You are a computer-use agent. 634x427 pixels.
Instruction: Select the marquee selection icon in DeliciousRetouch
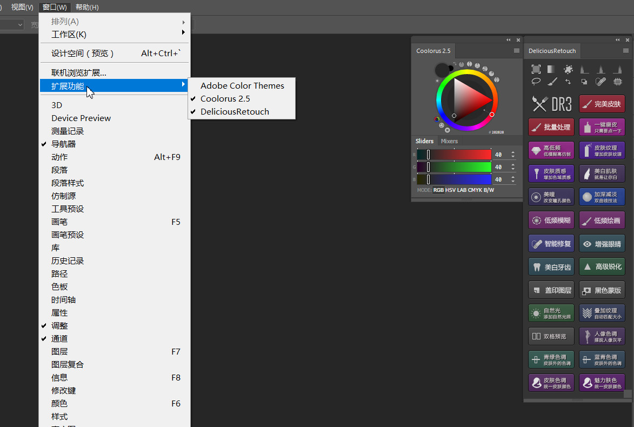pos(536,69)
